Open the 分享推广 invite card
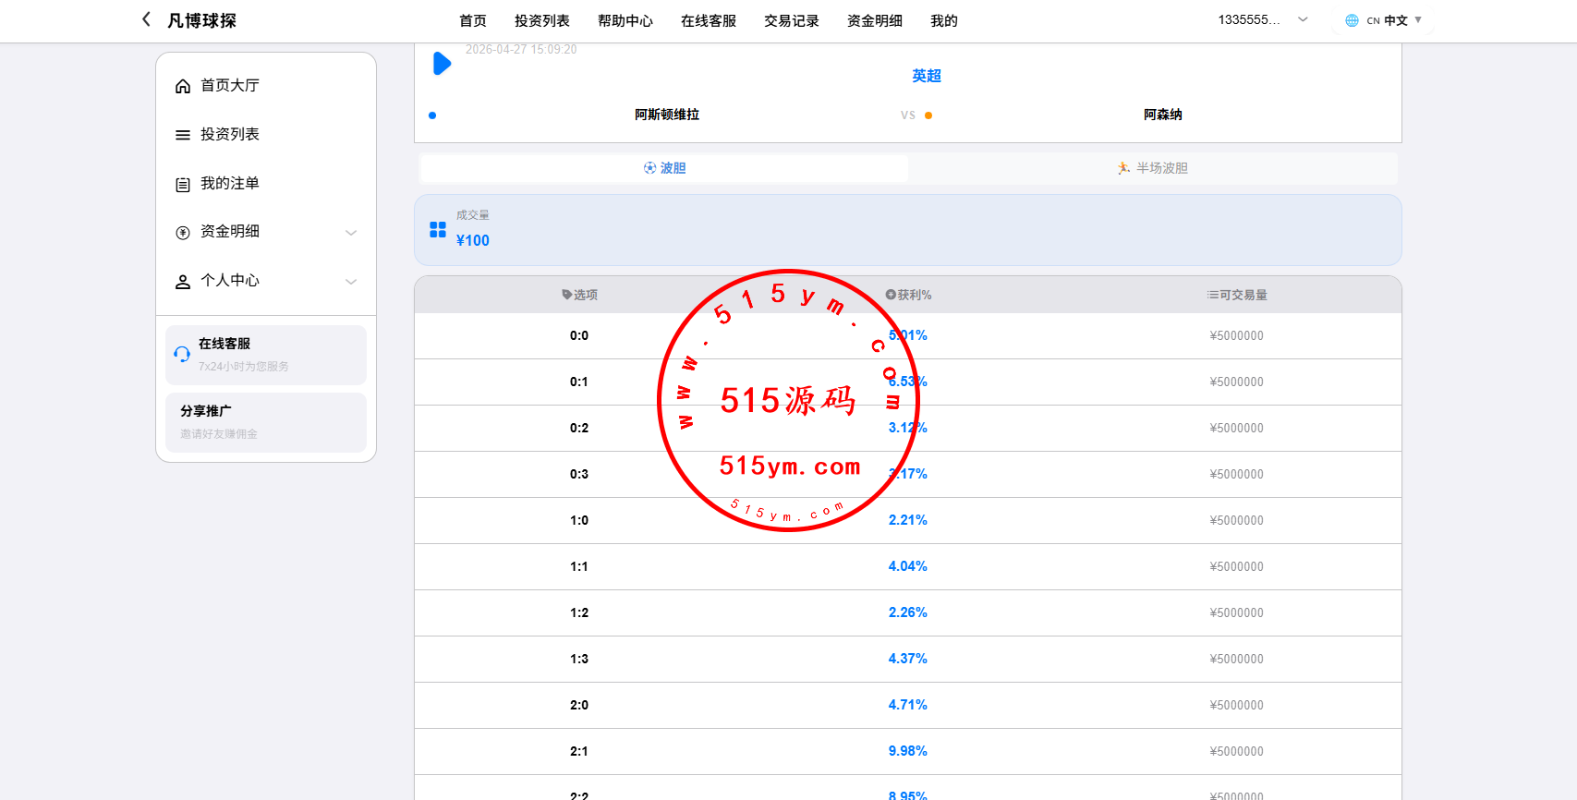 266,422
